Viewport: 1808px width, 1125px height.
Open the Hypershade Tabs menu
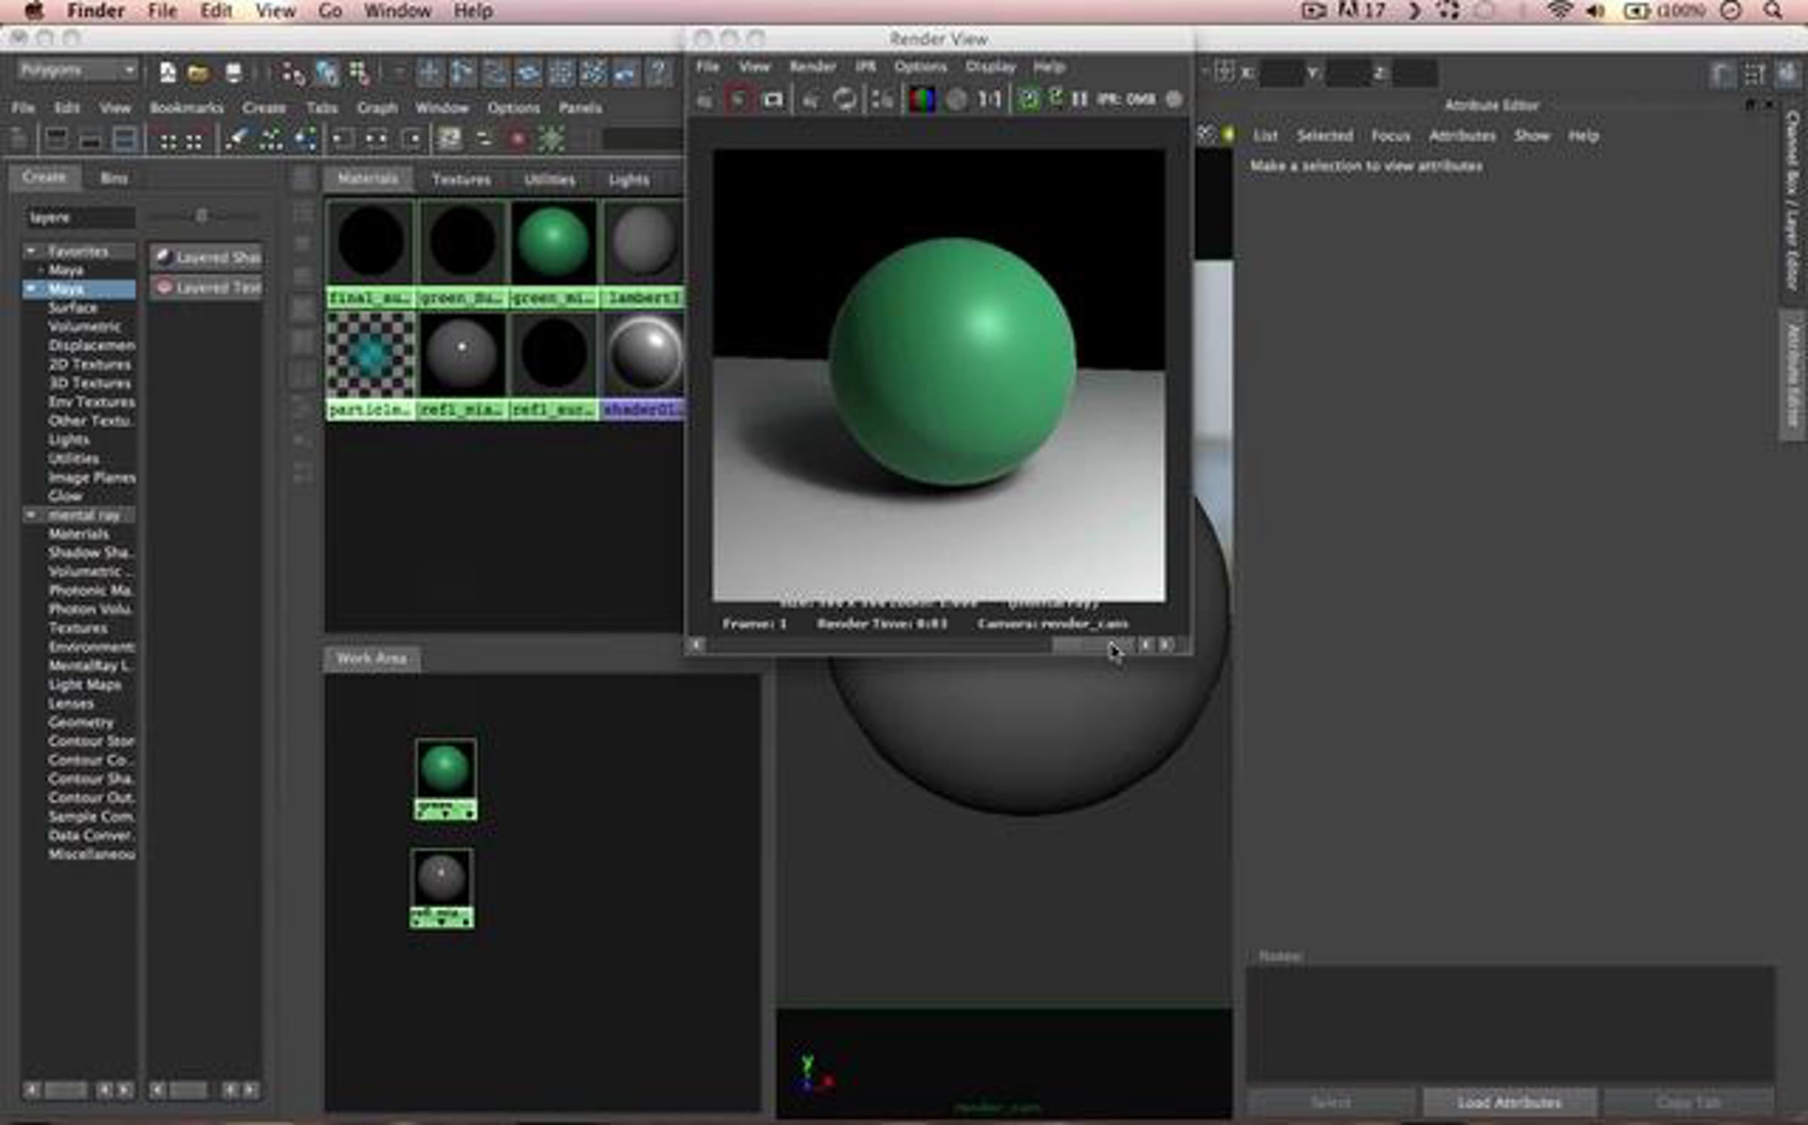[x=322, y=108]
